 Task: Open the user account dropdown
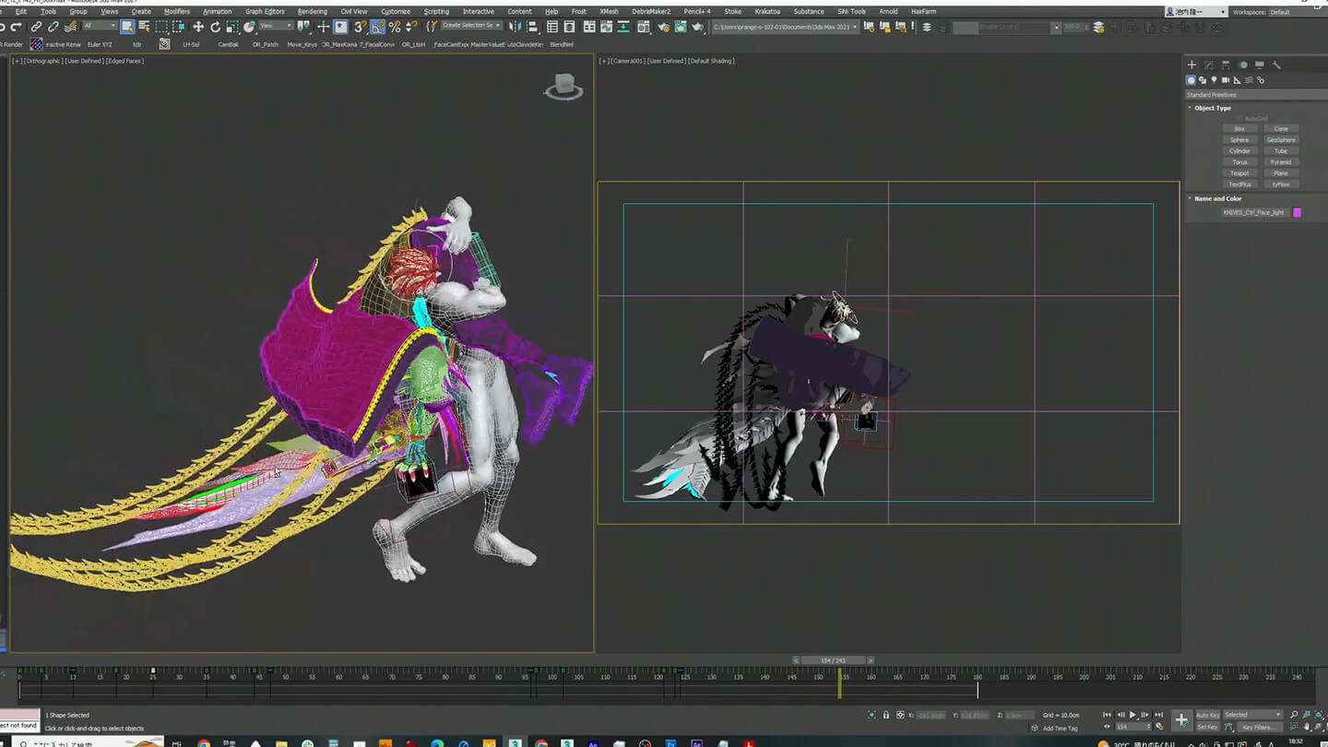1197,12
